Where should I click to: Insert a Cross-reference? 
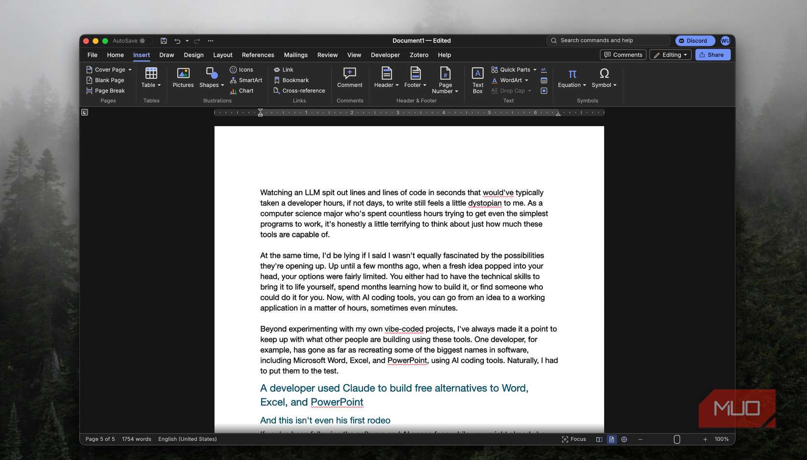[299, 91]
